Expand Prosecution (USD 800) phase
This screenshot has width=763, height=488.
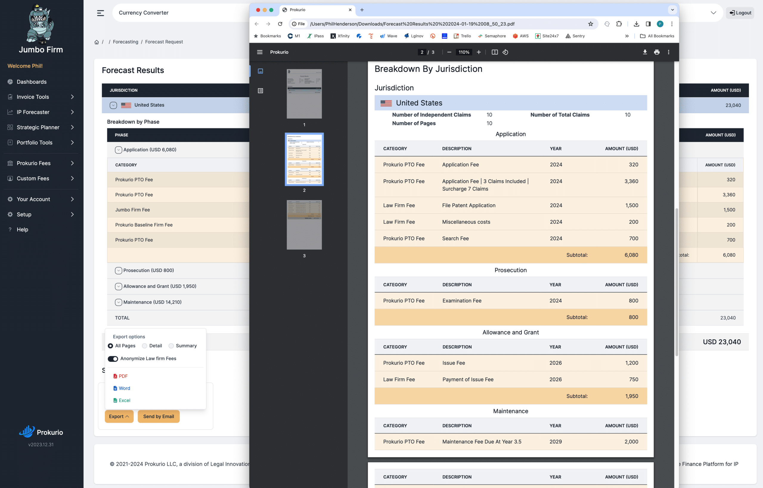[118, 271]
